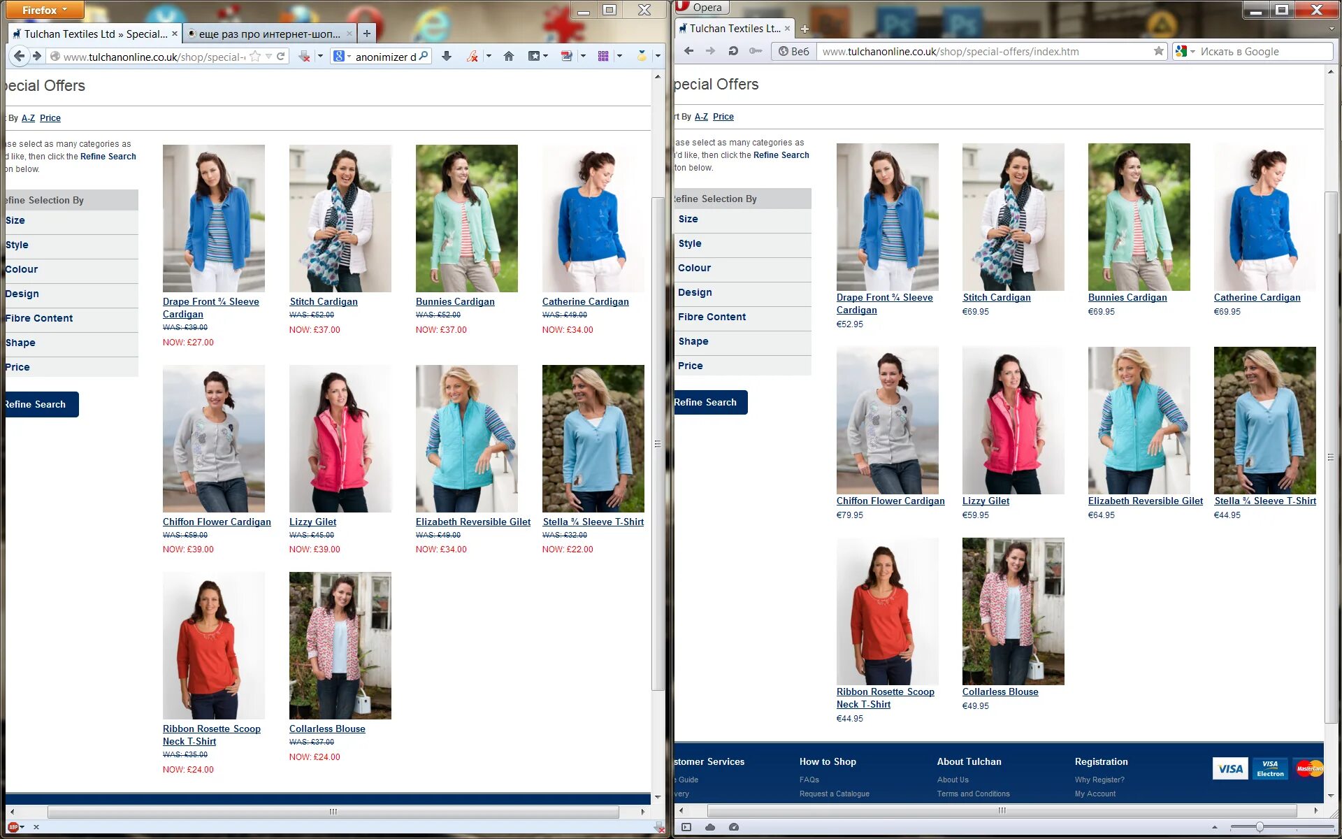This screenshot has height=839, width=1342.
Task: Click Firefox downloads arrow icon
Action: pos(447,57)
